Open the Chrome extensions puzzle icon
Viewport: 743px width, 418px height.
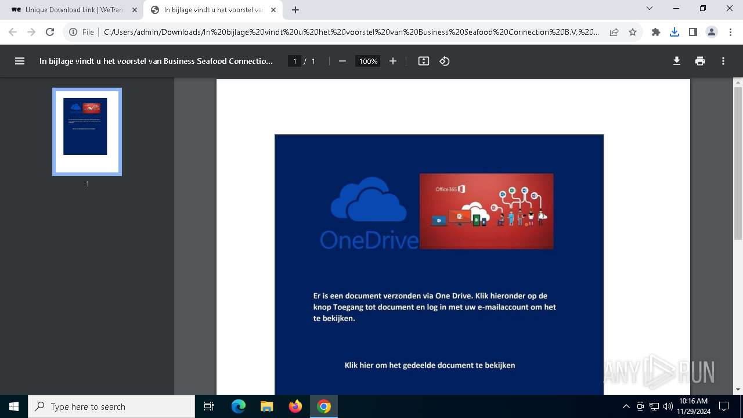coord(656,33)
